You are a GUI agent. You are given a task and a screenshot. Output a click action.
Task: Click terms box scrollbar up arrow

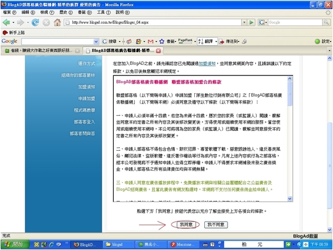point(290,79)
